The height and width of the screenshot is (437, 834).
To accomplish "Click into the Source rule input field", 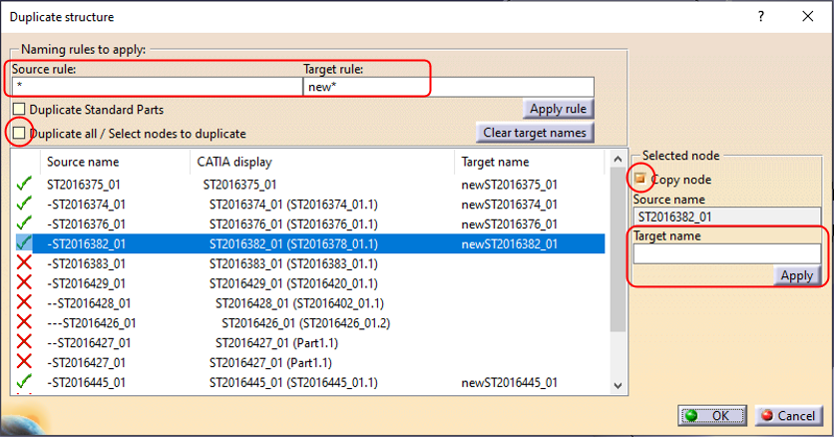I will pos(157,87).
